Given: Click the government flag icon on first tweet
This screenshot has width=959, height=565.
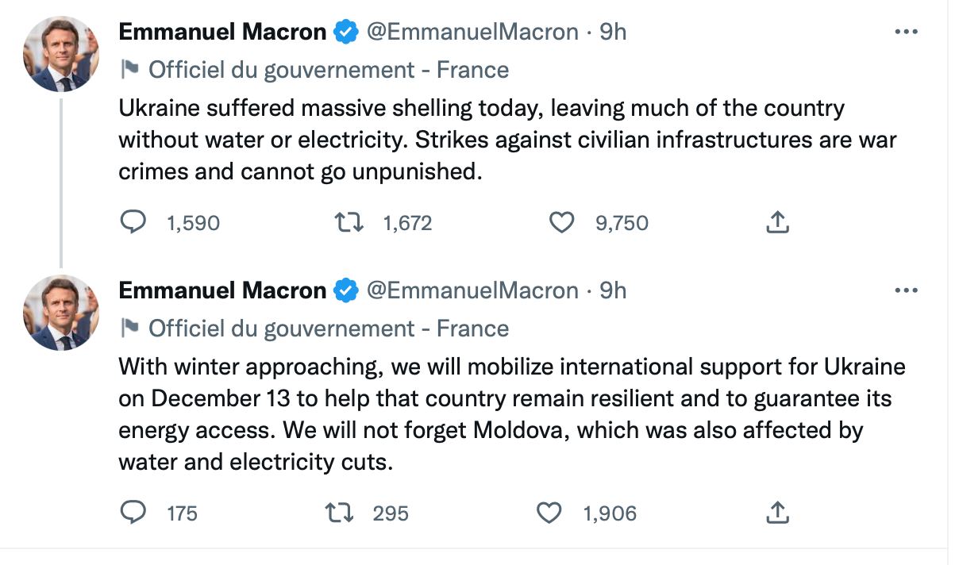Looking at the screenshot, I should [x=129, y=70].
